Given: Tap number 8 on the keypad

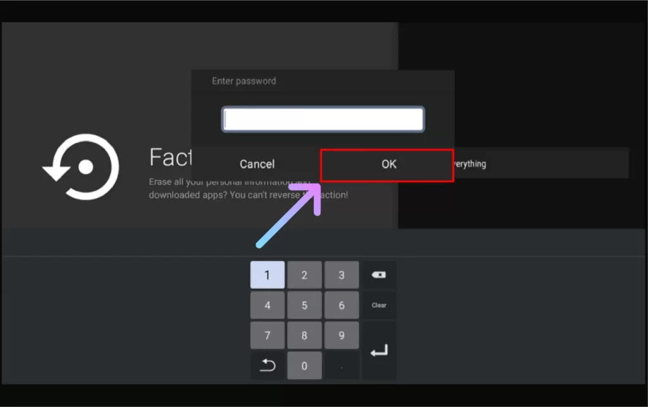Looking at the screenshot, I should click(304, 335).
